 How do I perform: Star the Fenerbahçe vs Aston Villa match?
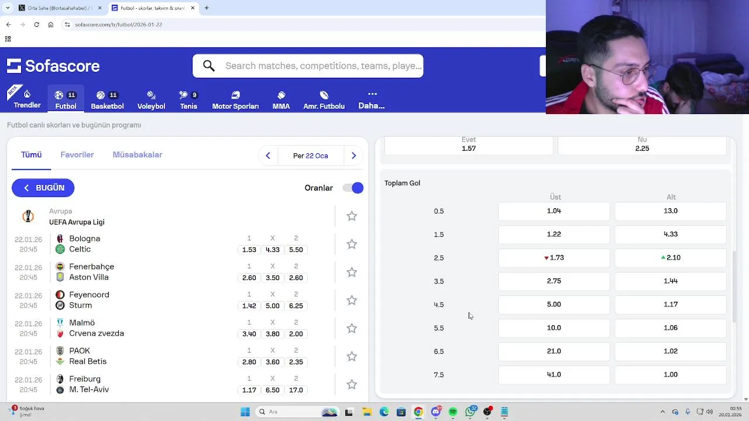(x=352, y=272)
